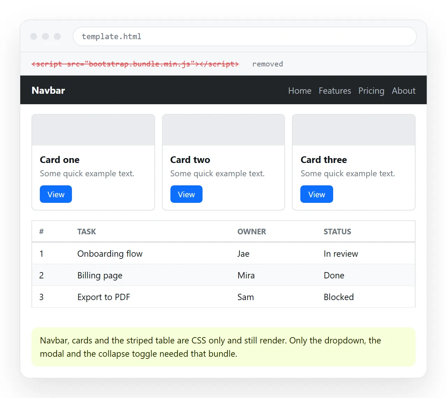Image resolution: width=447 pixels, height=398 pixels.
Task: Click View button on Card one
Action: coord(56,194)
